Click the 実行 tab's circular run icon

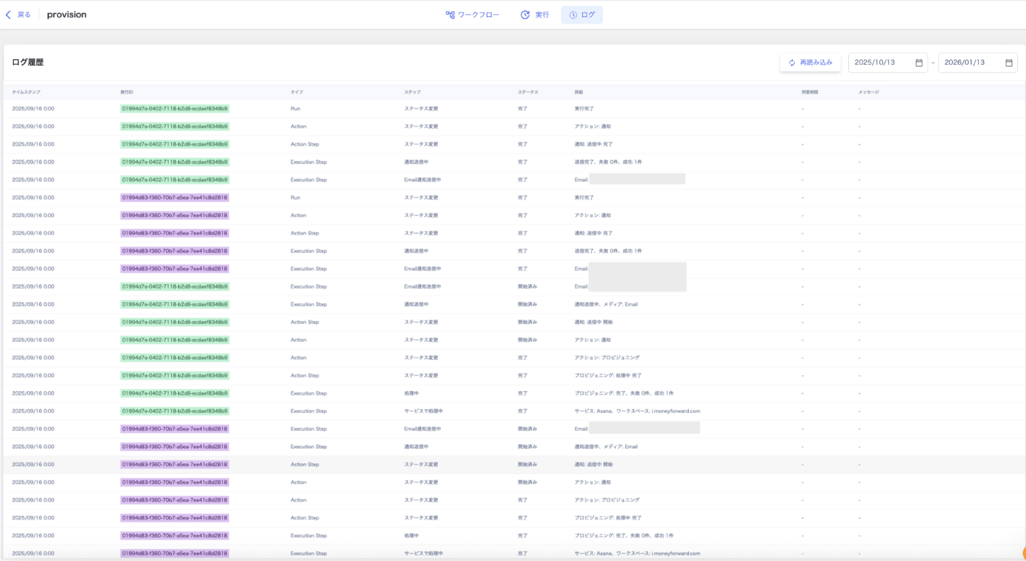(525, 14)
